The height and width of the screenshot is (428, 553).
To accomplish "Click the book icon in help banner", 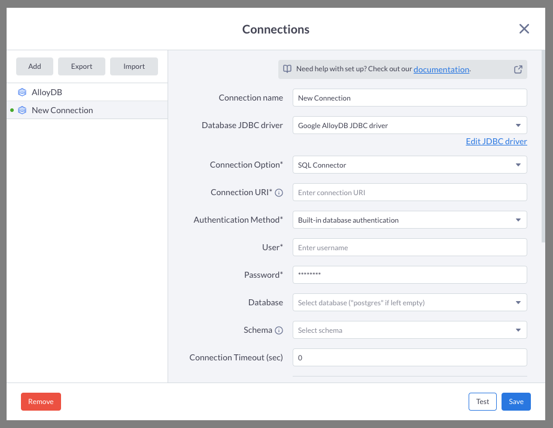I will (287, 69).
